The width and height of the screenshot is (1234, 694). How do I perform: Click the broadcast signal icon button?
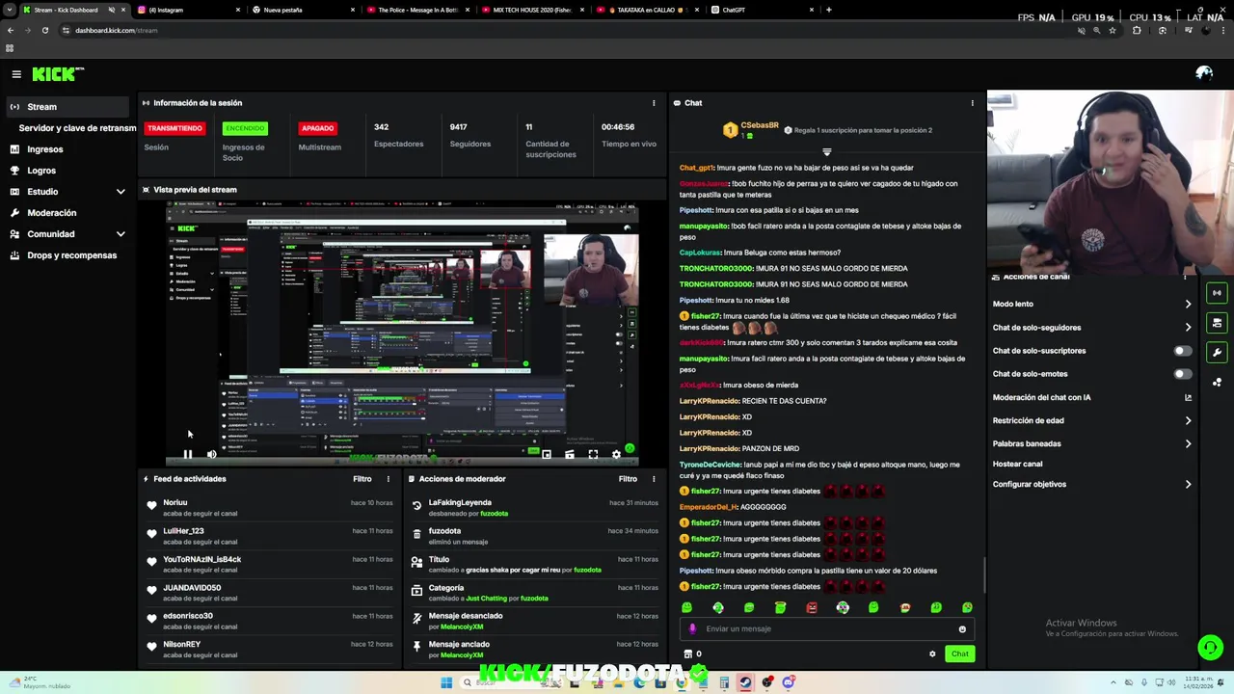(1217, 293)
